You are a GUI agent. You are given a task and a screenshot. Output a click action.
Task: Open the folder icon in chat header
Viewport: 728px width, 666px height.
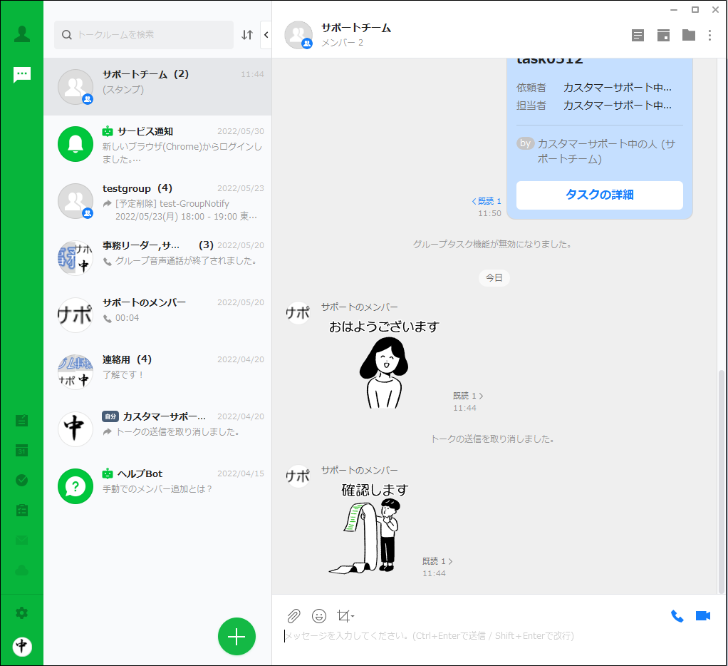pyautogui.click(x=688, y=35)
